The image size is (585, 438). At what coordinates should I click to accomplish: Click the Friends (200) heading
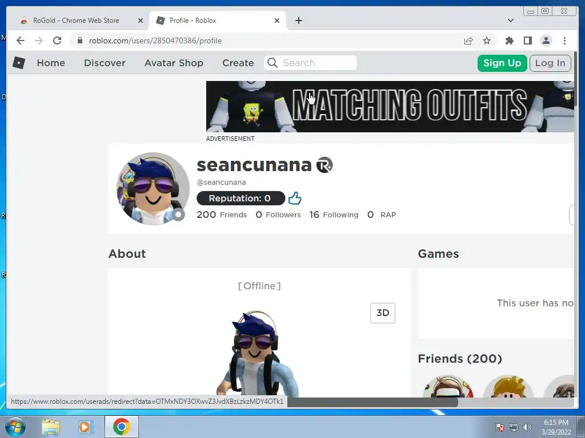460,359
